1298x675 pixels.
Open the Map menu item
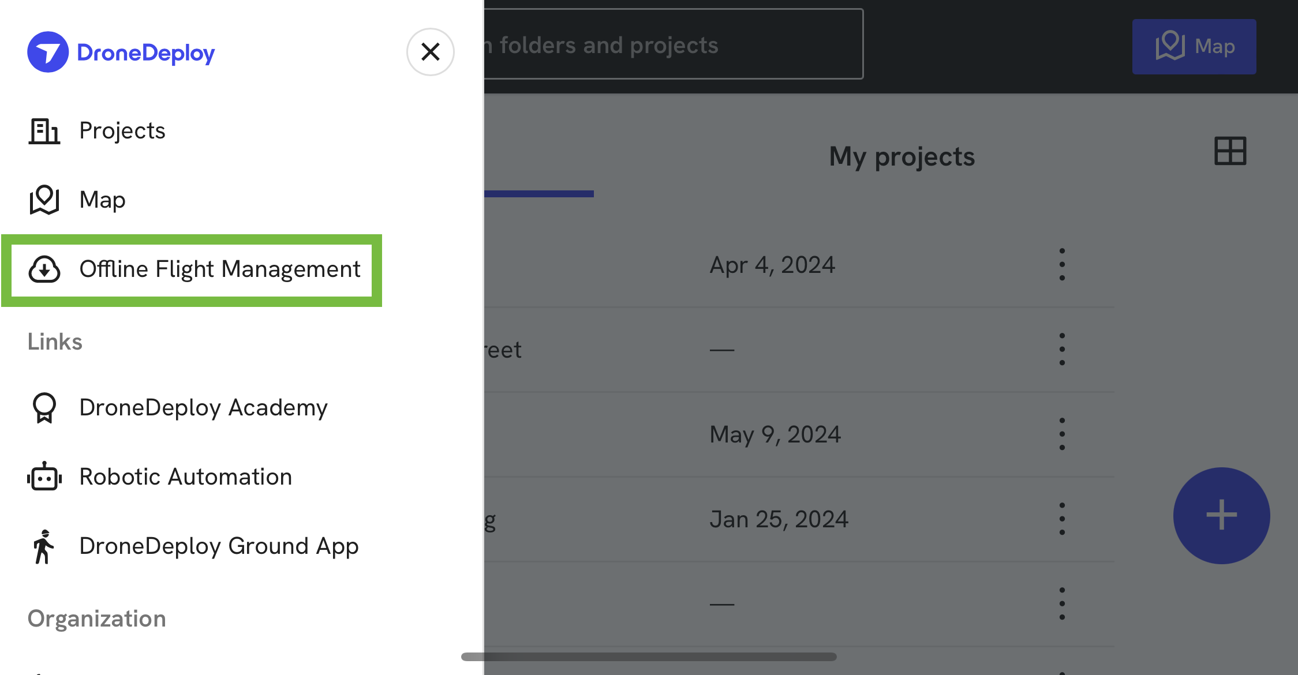102,200
